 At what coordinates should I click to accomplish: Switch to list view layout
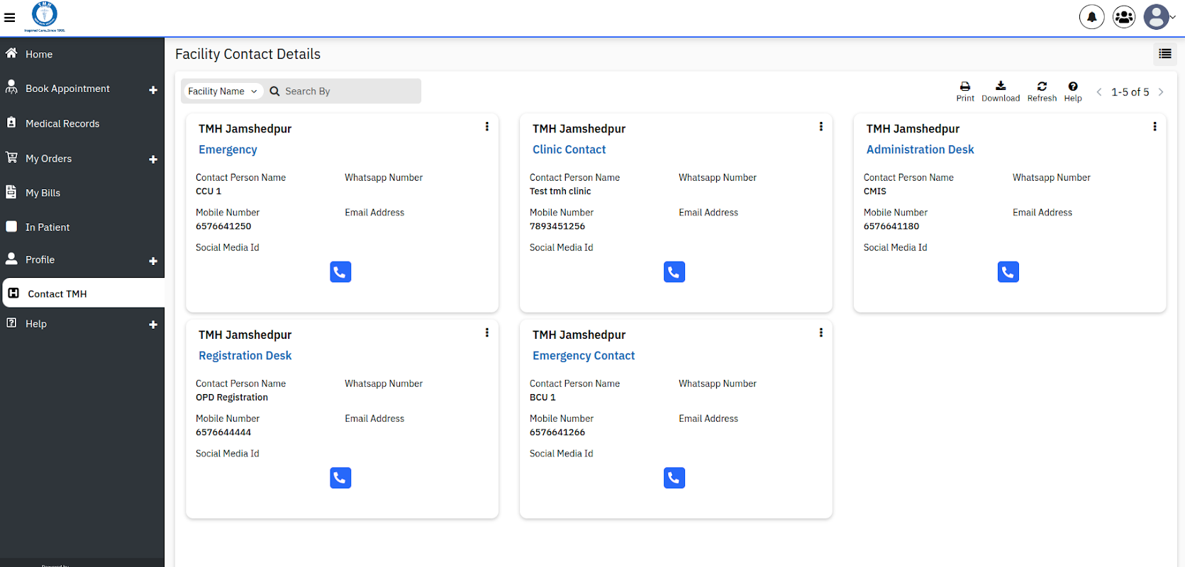[1164, 54]
